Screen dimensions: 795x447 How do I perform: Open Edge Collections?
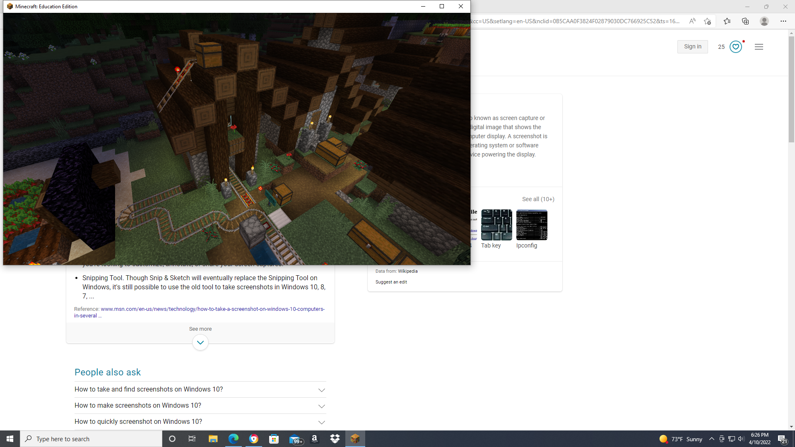pyautogui.click(x=745, y=21)
